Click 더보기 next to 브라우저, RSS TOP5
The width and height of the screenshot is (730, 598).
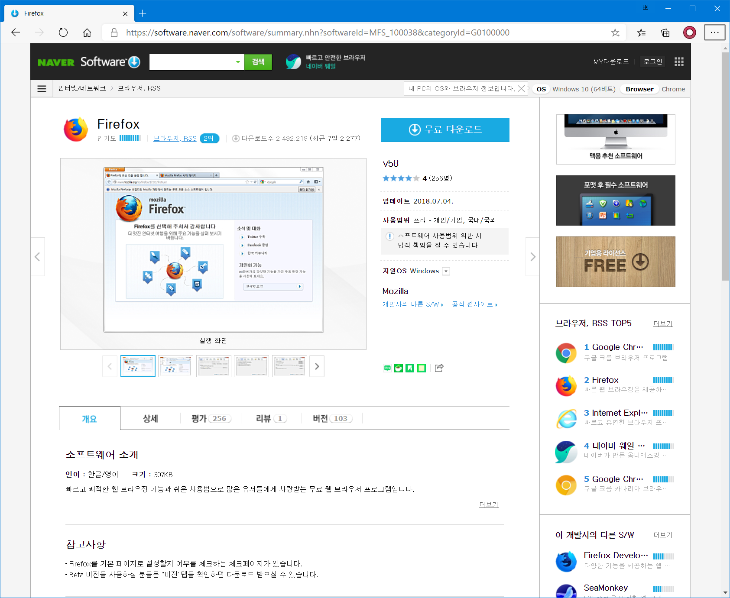pos(663,324)
